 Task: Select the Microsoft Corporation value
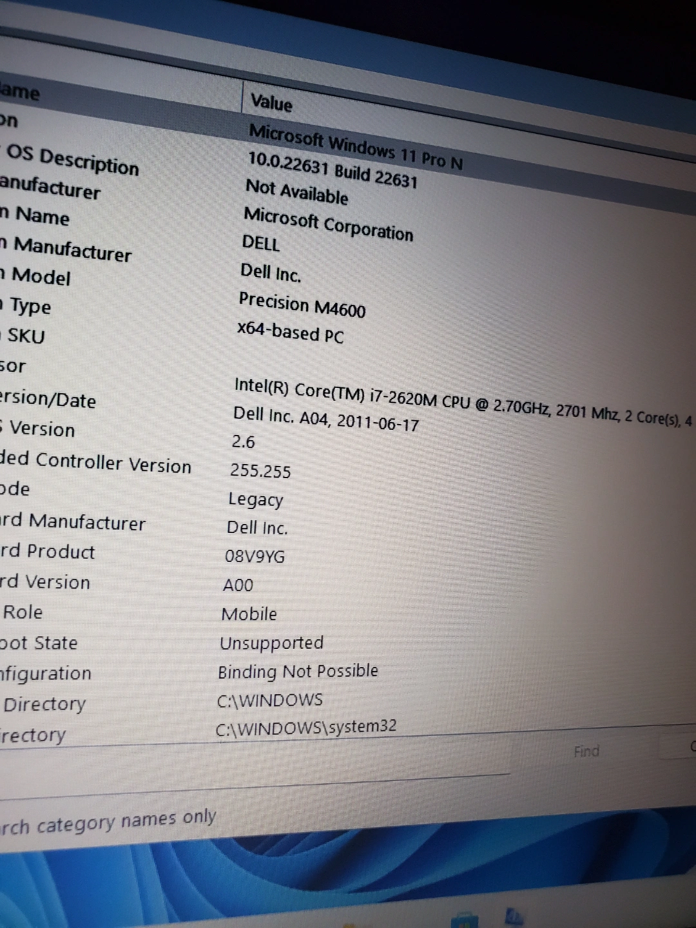[x=328, y=224]
